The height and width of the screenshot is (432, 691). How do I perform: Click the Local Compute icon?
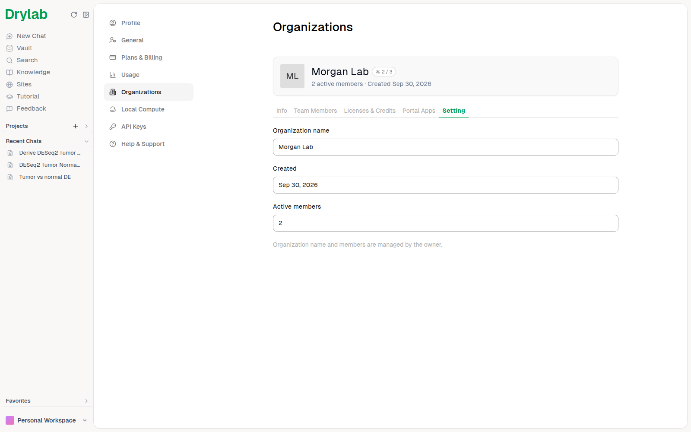(x=113, y=109)
